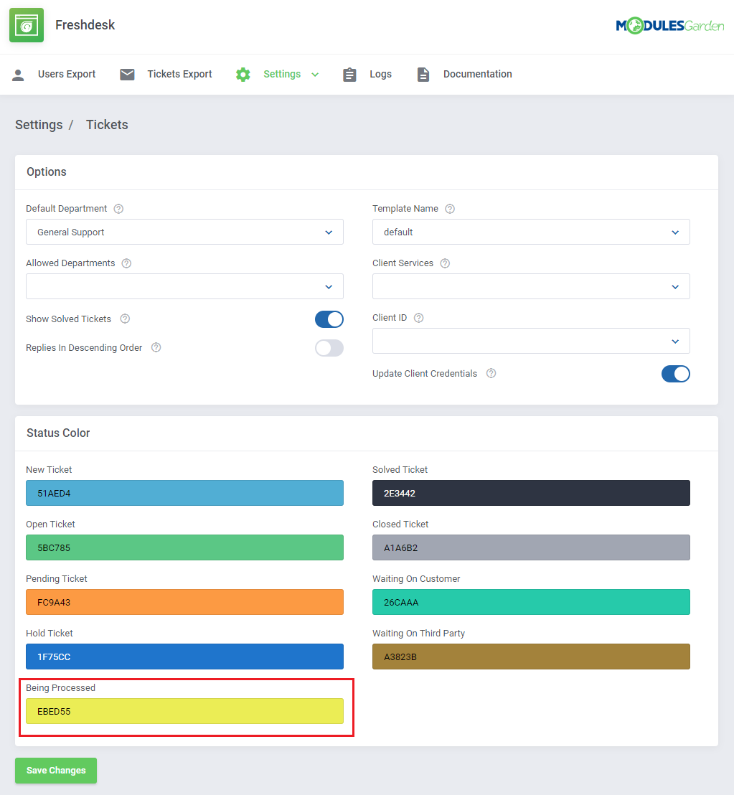
Task: Pick color for Waiting On Customer 26CAAA
Action: [x=531, y=602]
